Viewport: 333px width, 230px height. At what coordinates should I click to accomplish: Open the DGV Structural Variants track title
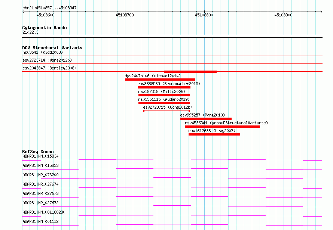(52, 48)
